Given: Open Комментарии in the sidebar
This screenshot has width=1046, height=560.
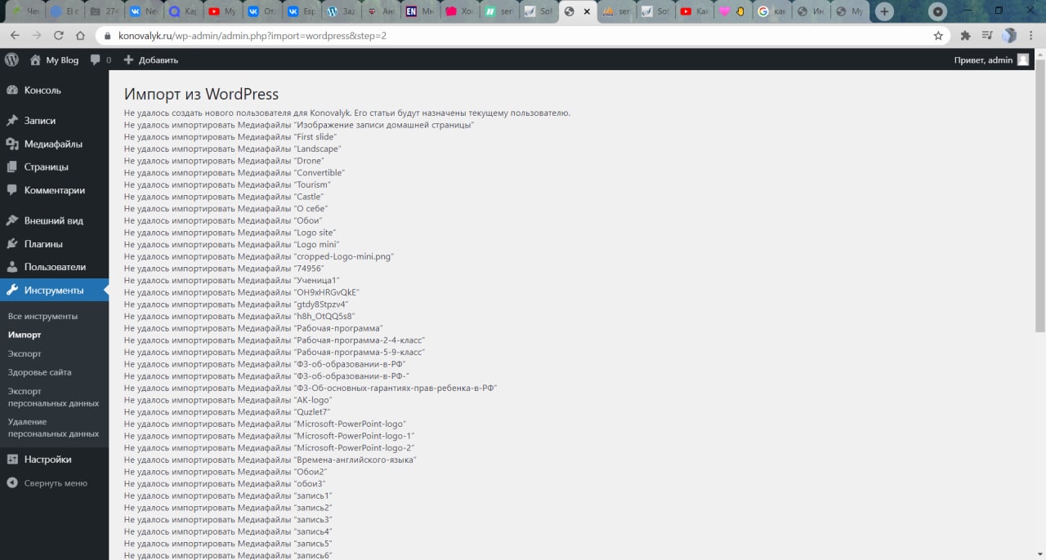Looking at the screenshot, I should [54, 190].
